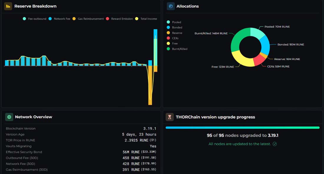The width and height of the screenshot is (324, 174).
Task: Toggle CEXs in the Allocations legend
Action: (173, 38)
